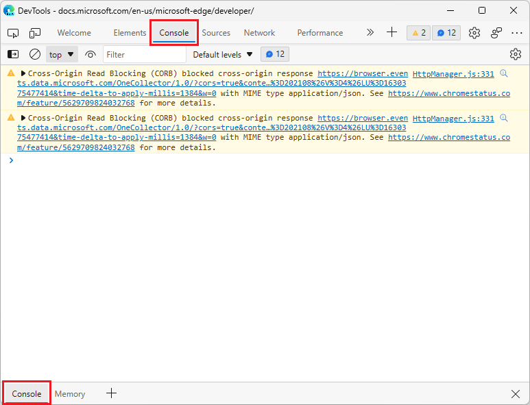
Task: Toggle device emulation icon
Action: [x=34, y=33]
